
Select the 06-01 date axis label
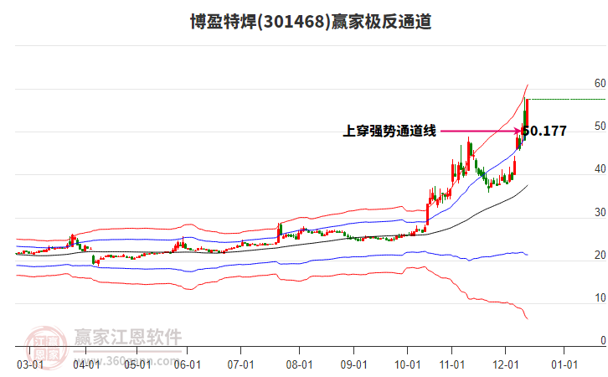coord(188,365)
